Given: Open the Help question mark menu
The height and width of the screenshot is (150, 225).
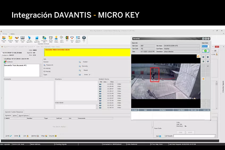Looking at the screenshot, I should click(x=84, y=39).
